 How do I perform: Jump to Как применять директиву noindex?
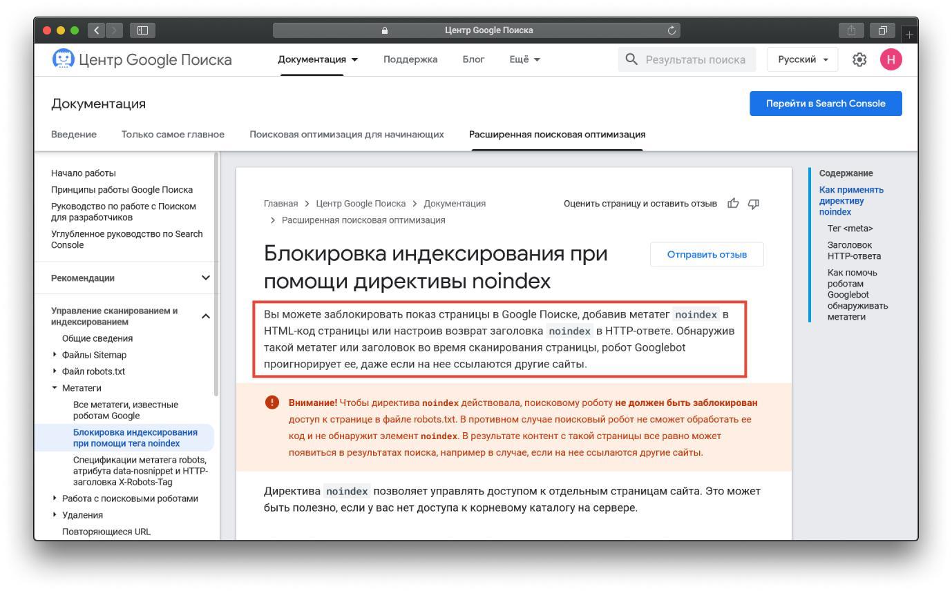[851, 200]
